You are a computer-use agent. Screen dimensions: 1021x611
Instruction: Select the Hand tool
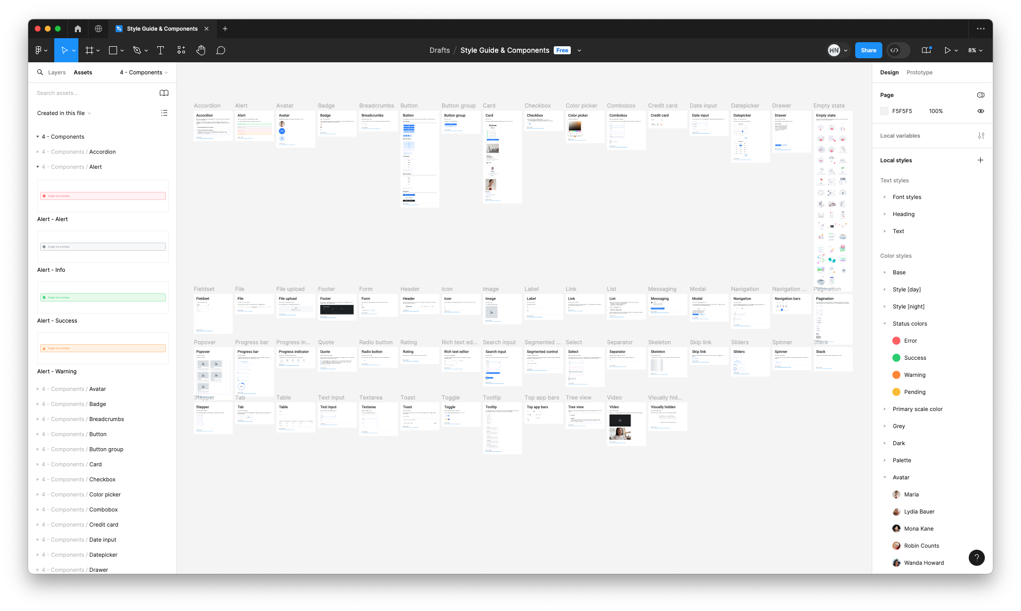pos(201,50)
